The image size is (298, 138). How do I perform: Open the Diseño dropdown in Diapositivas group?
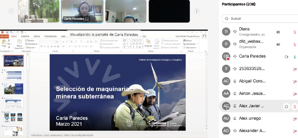pos(30,41)
